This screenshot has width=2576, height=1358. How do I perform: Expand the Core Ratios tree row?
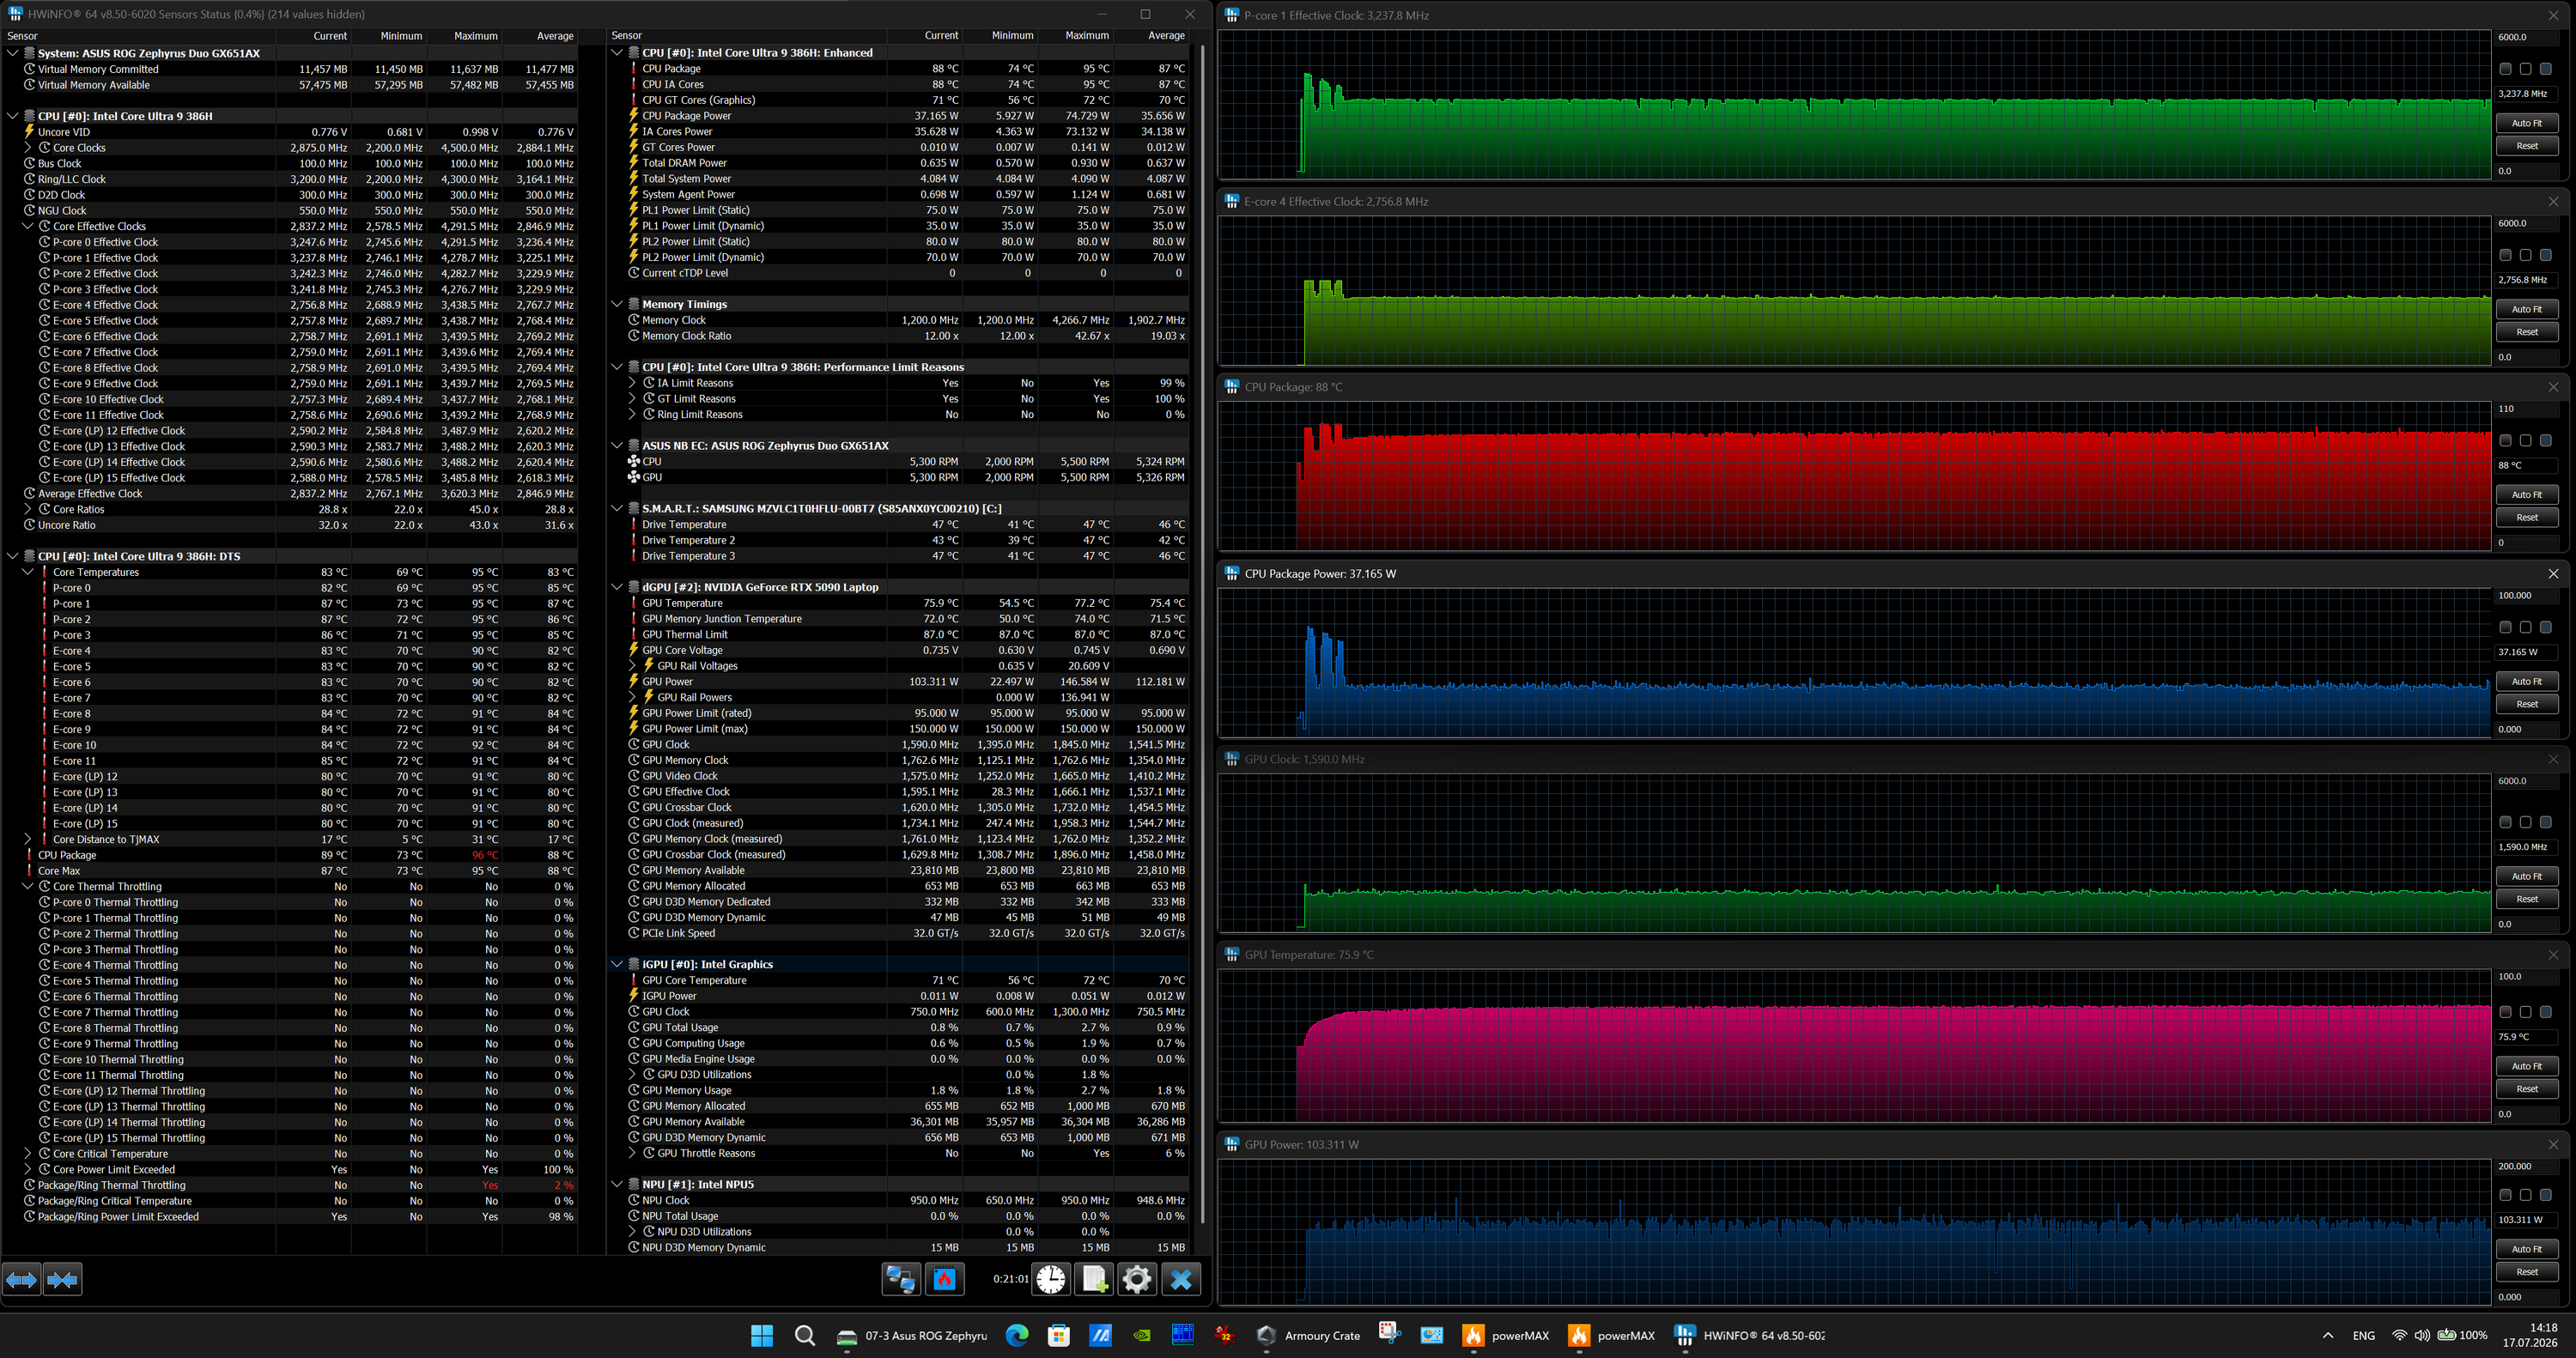coord(28,509)
